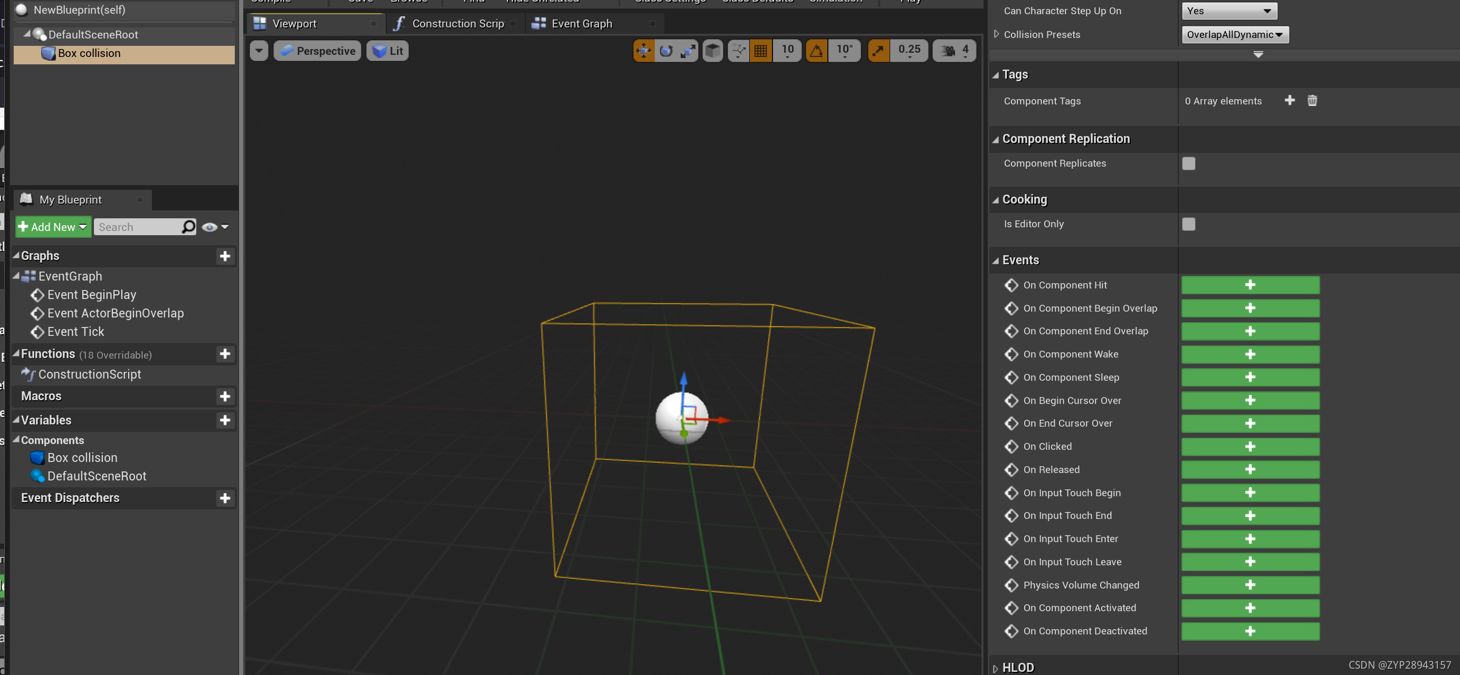1460x675 pixels.
Task: Open the Perspective view mode menu
Action: [318, 51]
